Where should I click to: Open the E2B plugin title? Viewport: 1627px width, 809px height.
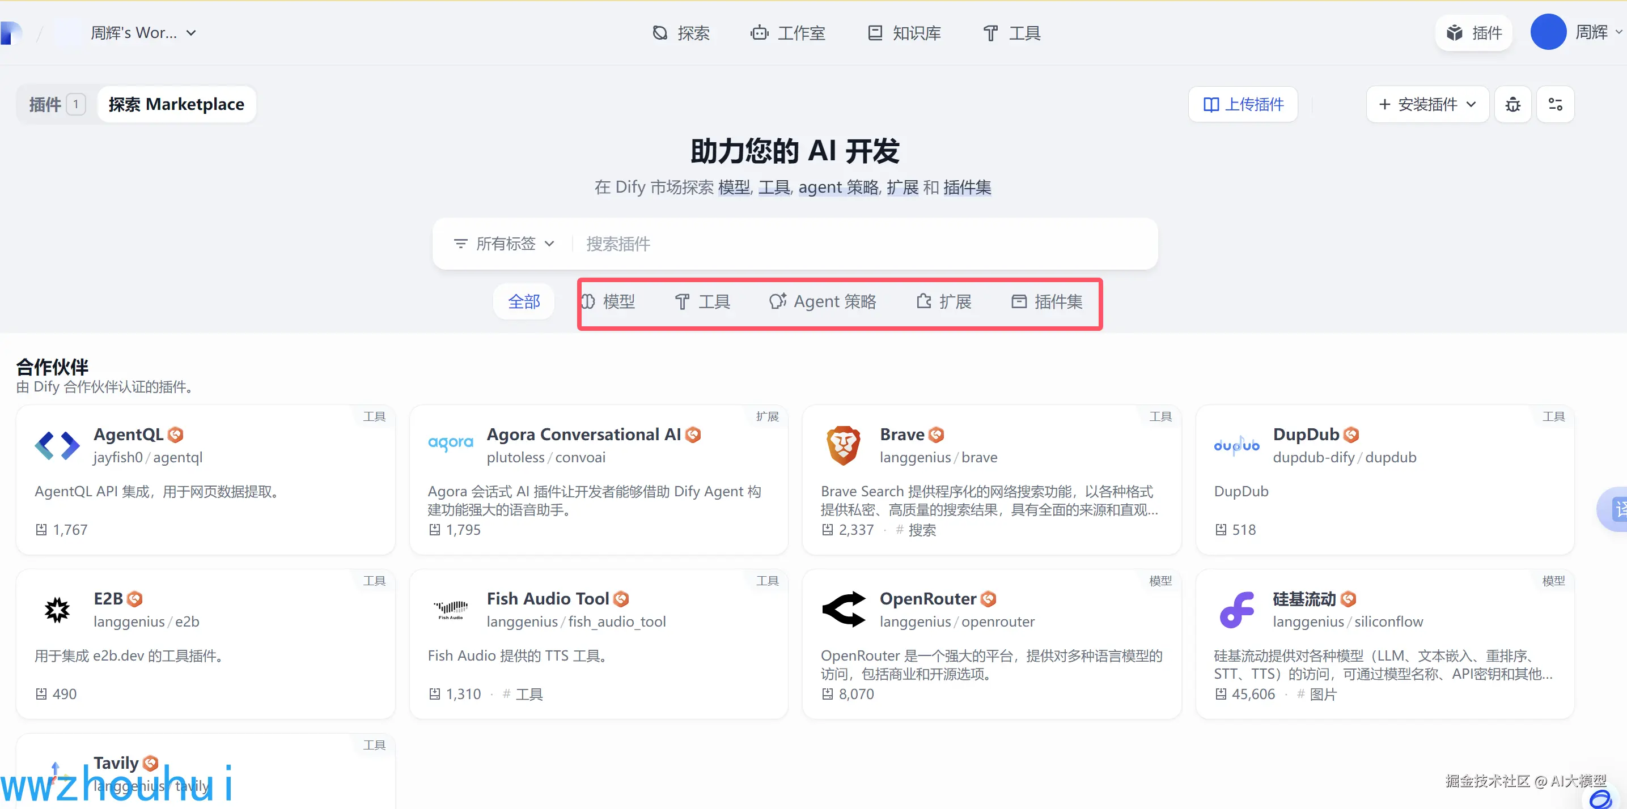click(x=108, y=598)
